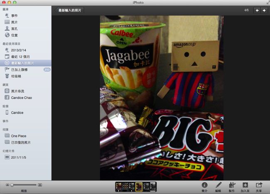Enter full screen with top-right arrows icon
The image size is (270, 194).
point(268,2)
